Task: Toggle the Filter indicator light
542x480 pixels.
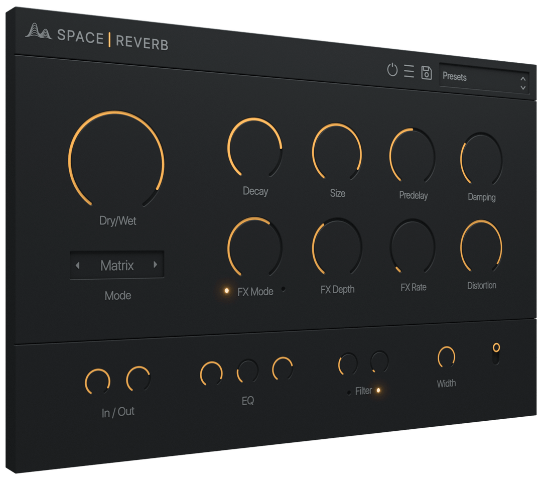Action: point(378,391)
